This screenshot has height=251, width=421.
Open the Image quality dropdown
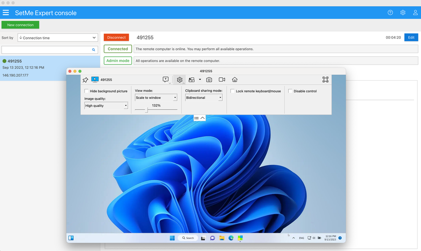click(x=106, y=105)
